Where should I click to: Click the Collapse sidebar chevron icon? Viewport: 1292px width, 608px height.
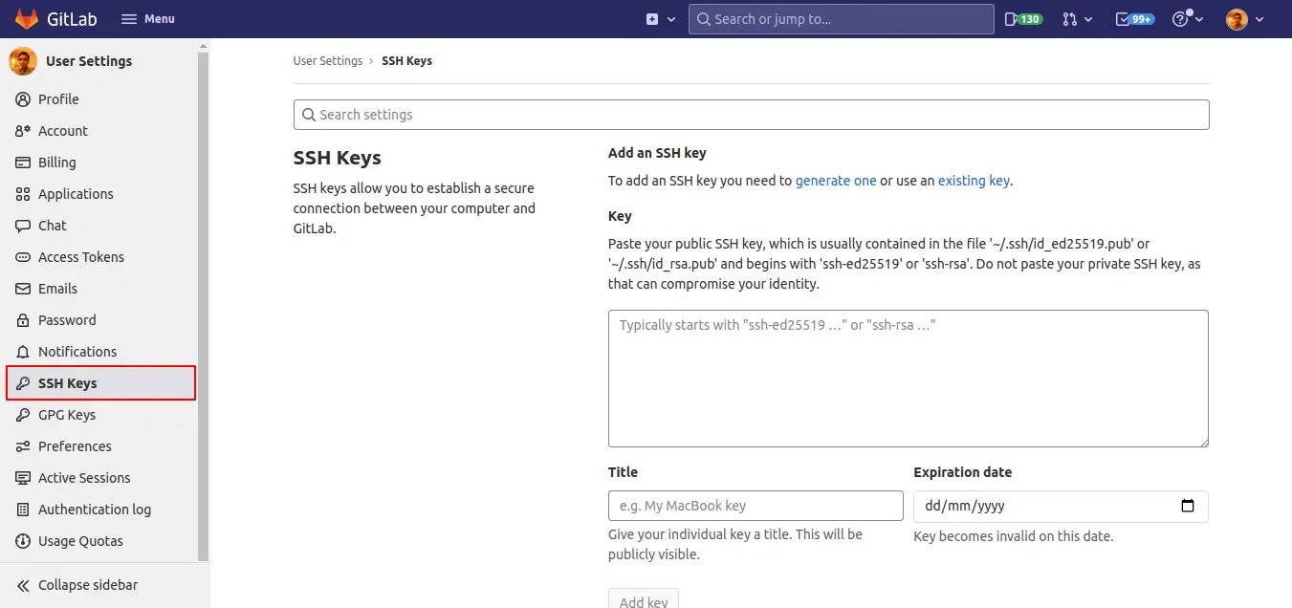click(23, 585)
